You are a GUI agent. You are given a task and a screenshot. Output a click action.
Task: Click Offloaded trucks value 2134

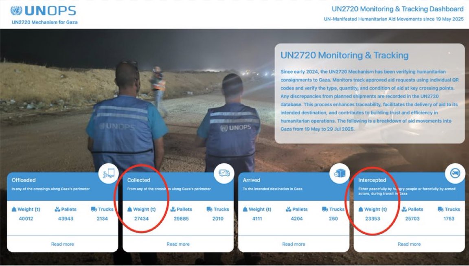pos(102,219)
